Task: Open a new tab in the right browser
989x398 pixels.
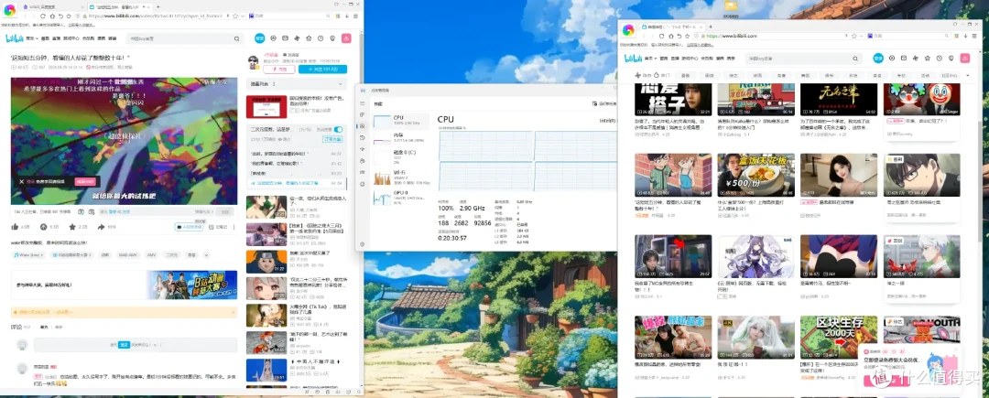Action: [x=711, y=27]
